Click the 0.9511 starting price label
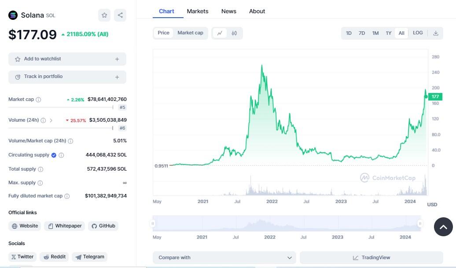Screen dimensions: 456x268 tap(161, 166)
